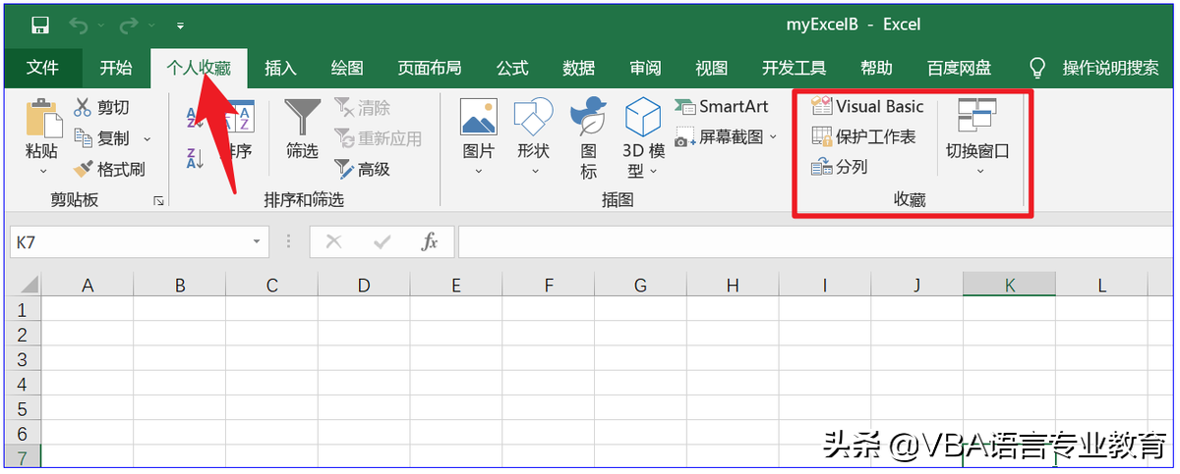Screen dimensions: 1180x474
Task: Click the 复制 button
Action: (101, 138)
